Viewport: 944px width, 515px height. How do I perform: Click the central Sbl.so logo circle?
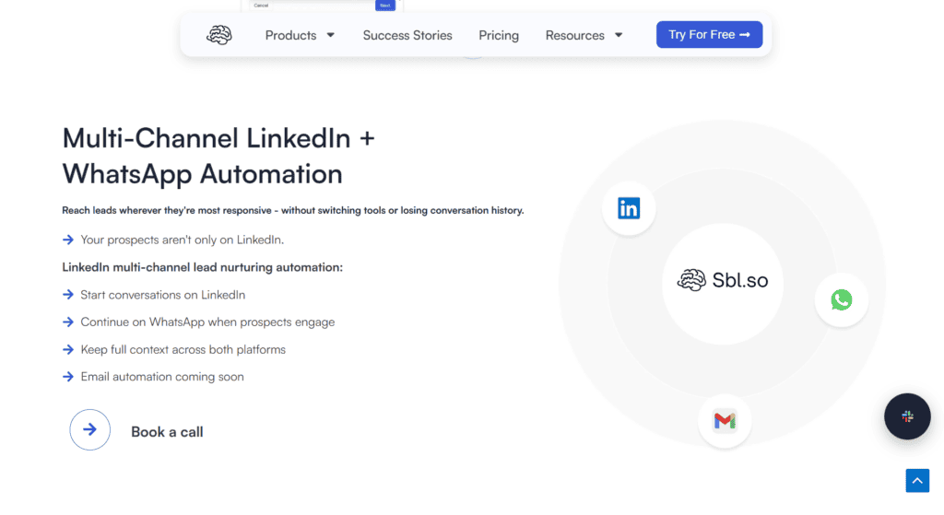click(x=723, y=284)
